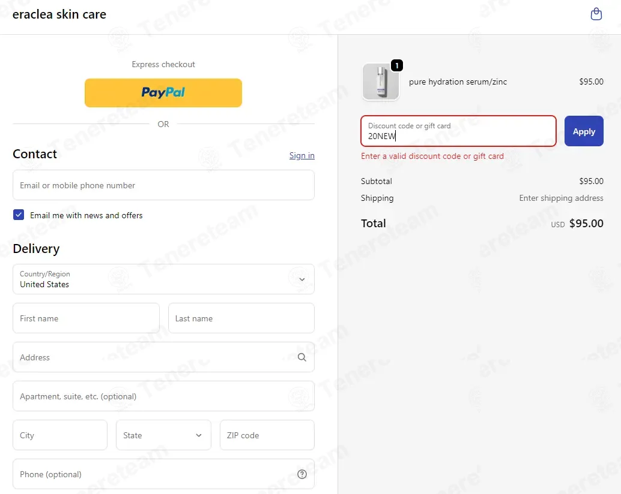Click the PayPal express checkout button
Screen dimensions: 621x494
(x=163, y=93)
